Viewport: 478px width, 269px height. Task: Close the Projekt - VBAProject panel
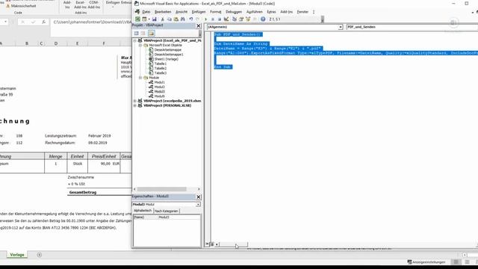(199, 26)
